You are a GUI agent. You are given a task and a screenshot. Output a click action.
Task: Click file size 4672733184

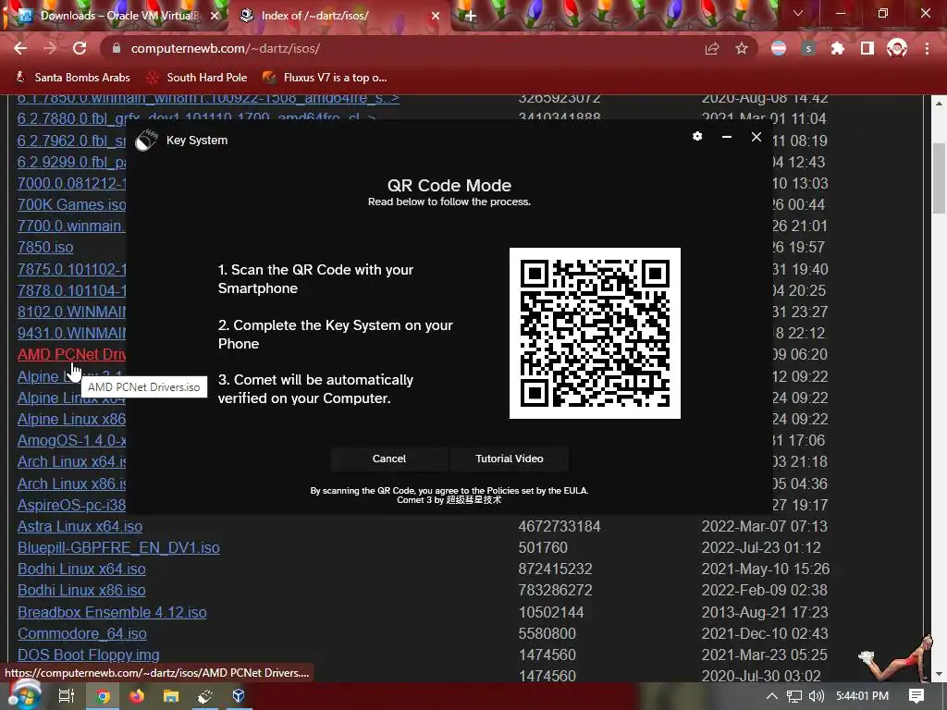tap(560, 526)
